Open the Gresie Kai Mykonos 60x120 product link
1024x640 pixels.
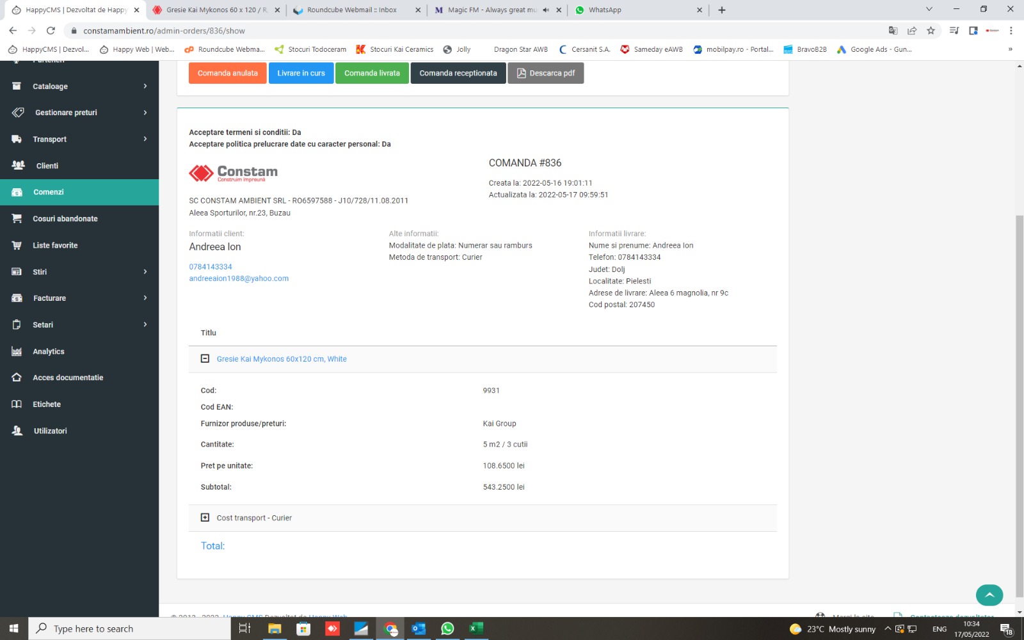click(282, 359)
